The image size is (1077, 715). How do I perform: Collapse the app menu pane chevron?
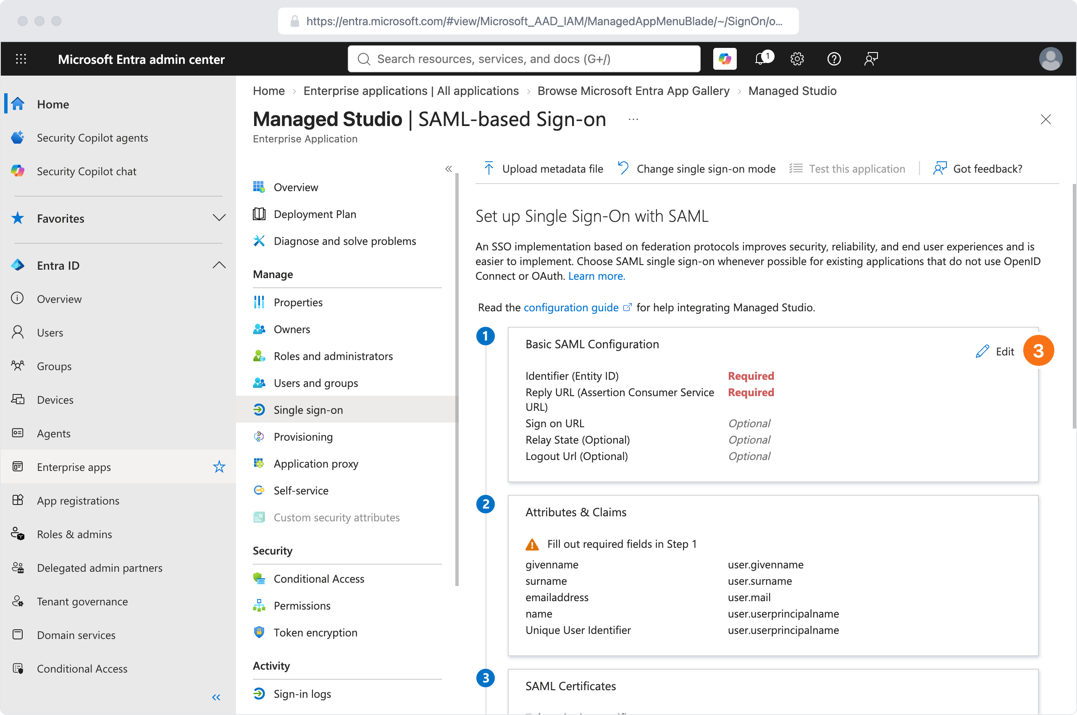(449, 169)
